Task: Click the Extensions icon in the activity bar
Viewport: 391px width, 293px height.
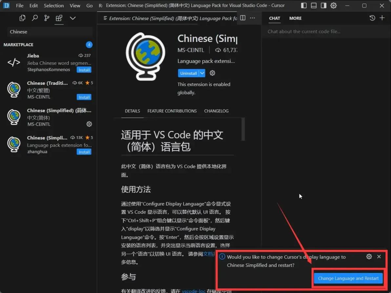Action: coord(59,18)
